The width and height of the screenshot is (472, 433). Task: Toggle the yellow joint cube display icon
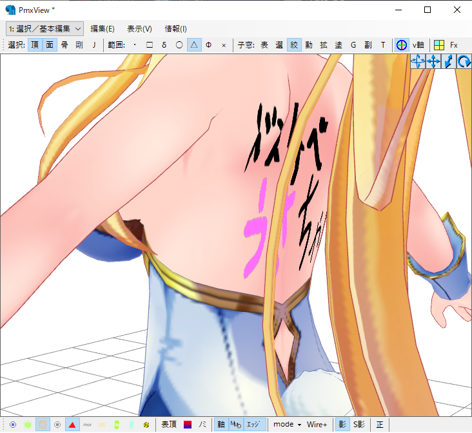pyautogui.click(x=146, y=425)
